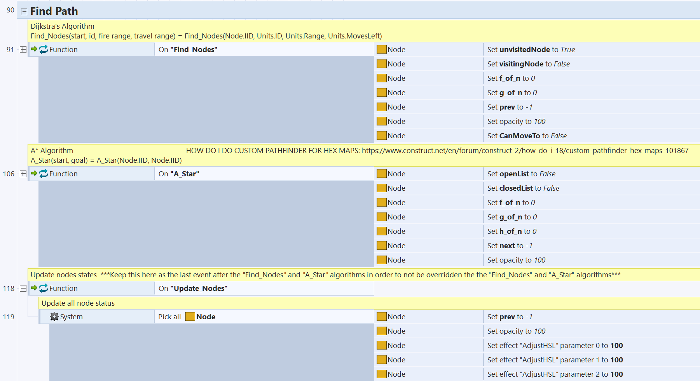Image resolution: width=700 pixels, height=381 pixels.
Task: Expand the A_Star function event
Action: 23,174
